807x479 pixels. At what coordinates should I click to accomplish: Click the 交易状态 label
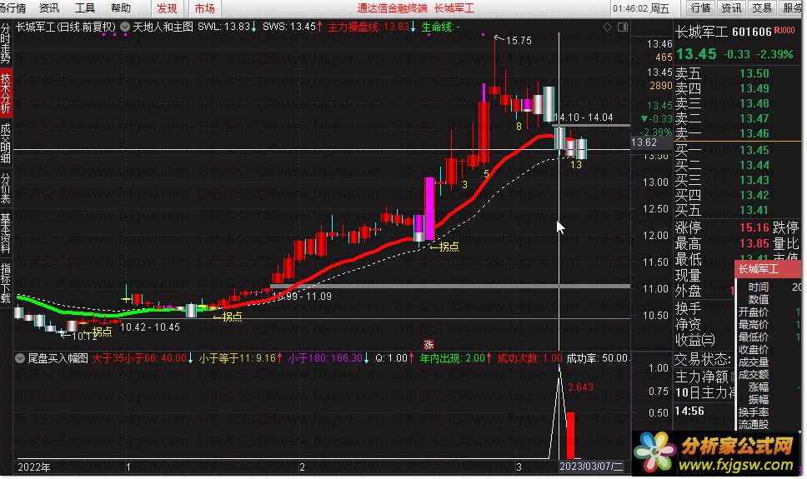pos(703,358)
